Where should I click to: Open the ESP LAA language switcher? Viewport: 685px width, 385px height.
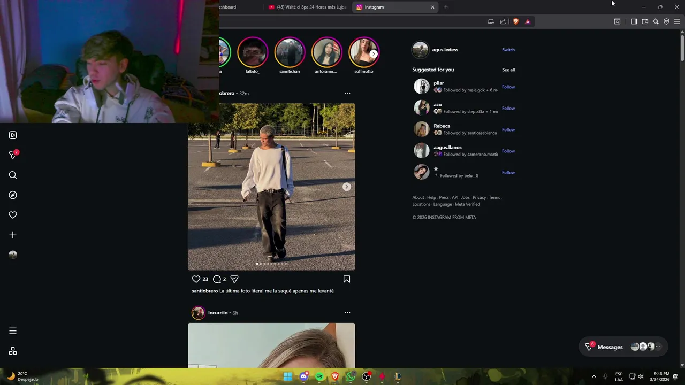tap(619, 376)
